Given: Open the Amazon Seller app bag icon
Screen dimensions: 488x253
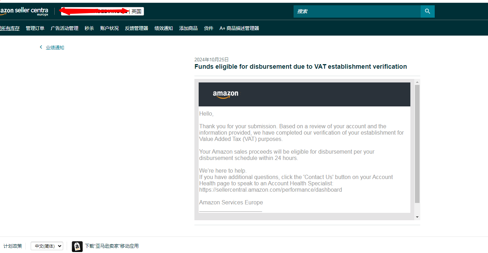Looking at the screenshot, I should coord(77,246).
